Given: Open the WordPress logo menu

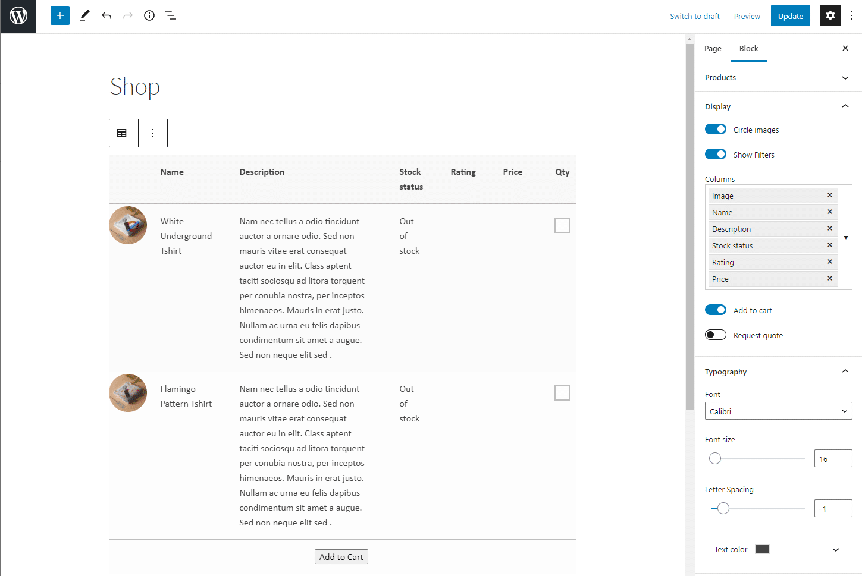Looking at the screenshot, I should pyautogui.click(x=18, y=16).
